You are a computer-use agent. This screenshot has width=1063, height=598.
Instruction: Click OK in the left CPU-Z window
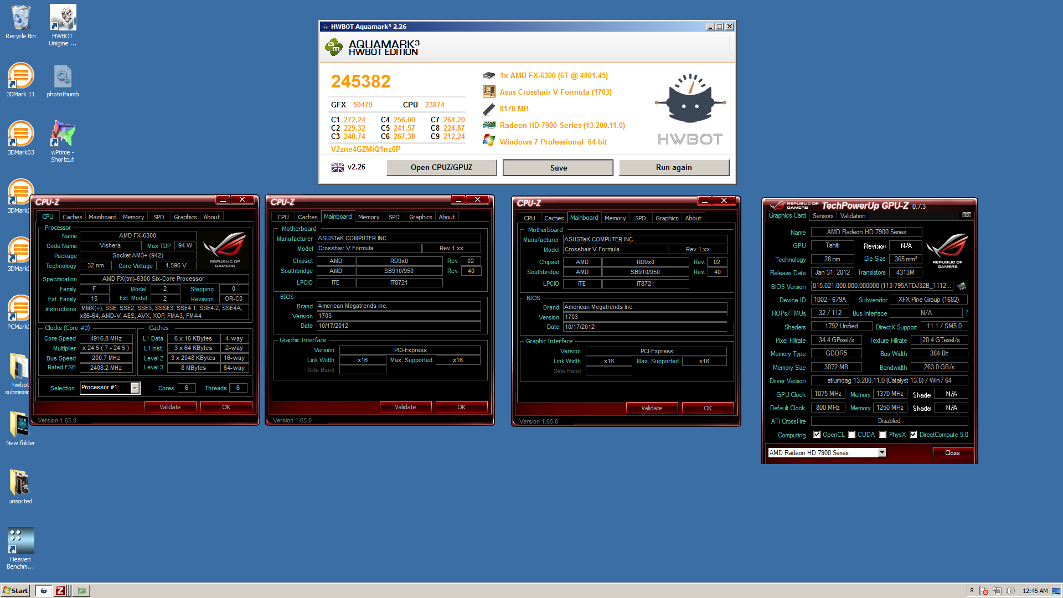tap(226, 407)
